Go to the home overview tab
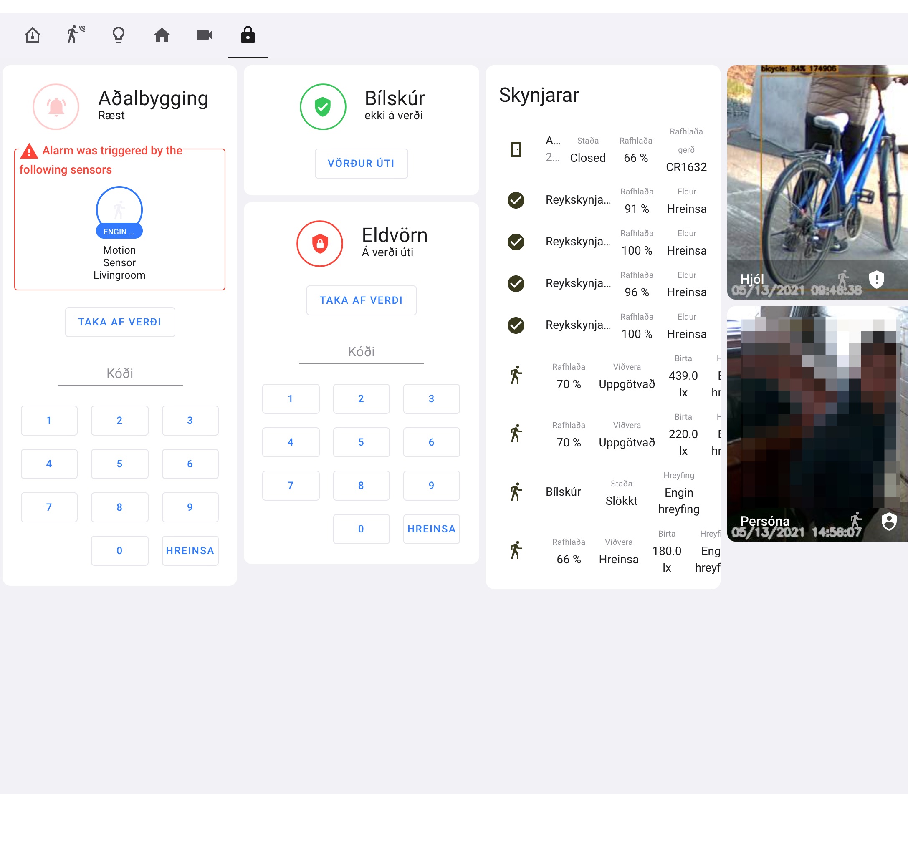The image size is (908, 852). [162, 35]
